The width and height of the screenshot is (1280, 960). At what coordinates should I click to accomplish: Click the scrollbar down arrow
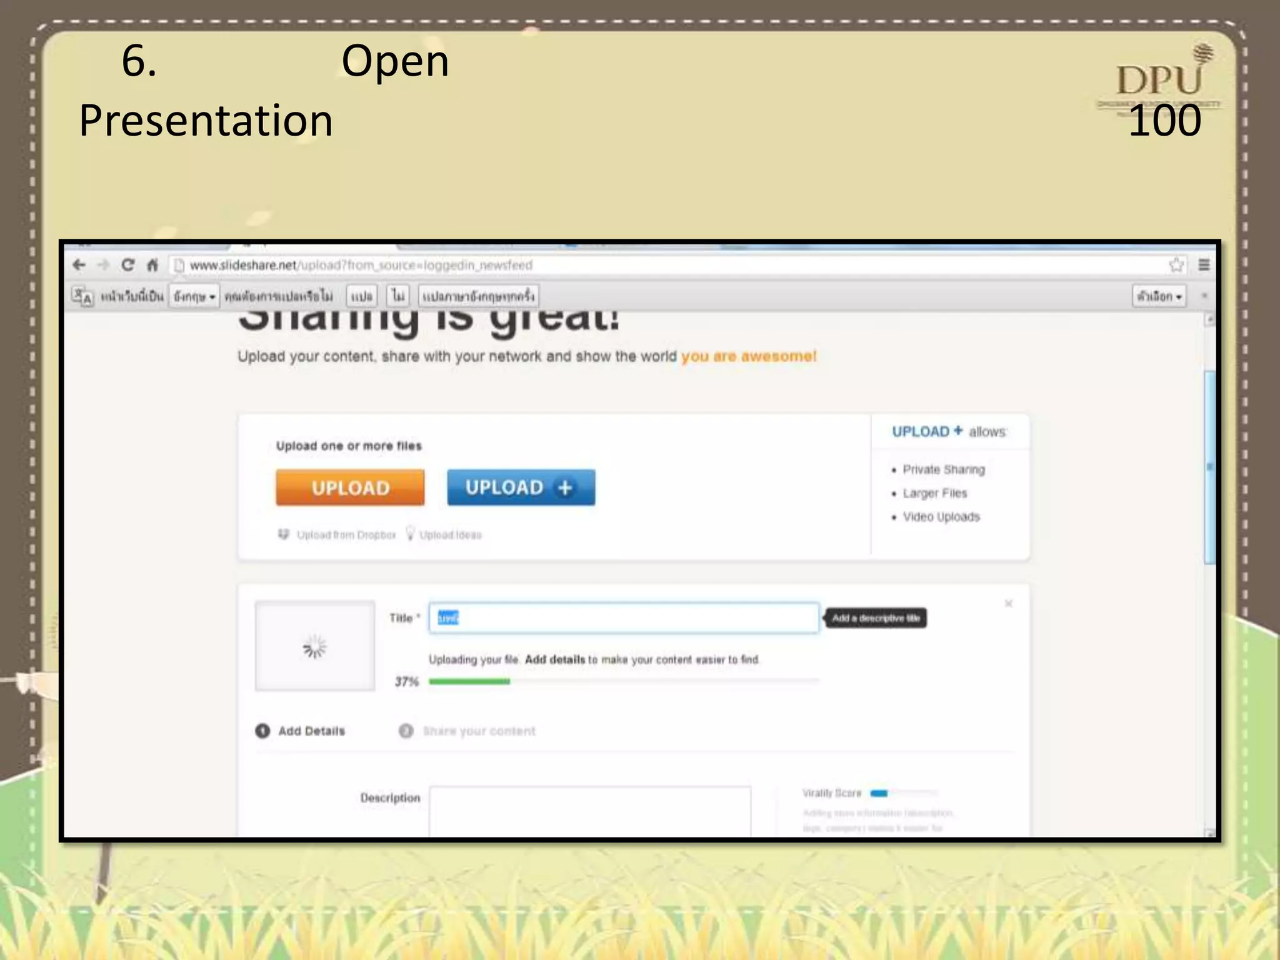(x=1210, y=832)
